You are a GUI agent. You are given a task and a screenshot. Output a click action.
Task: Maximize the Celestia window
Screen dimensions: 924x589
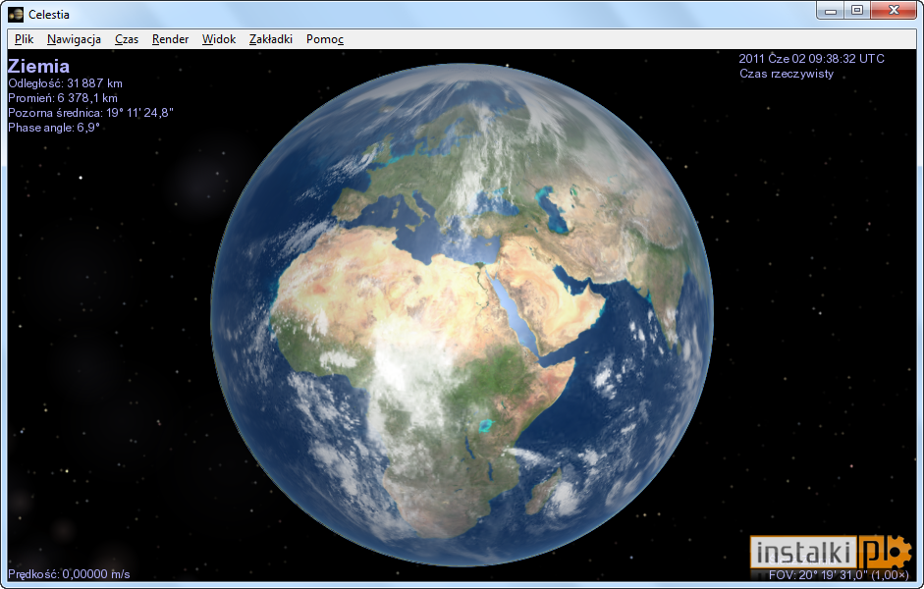pyautogui.click(x=857, y=11)
